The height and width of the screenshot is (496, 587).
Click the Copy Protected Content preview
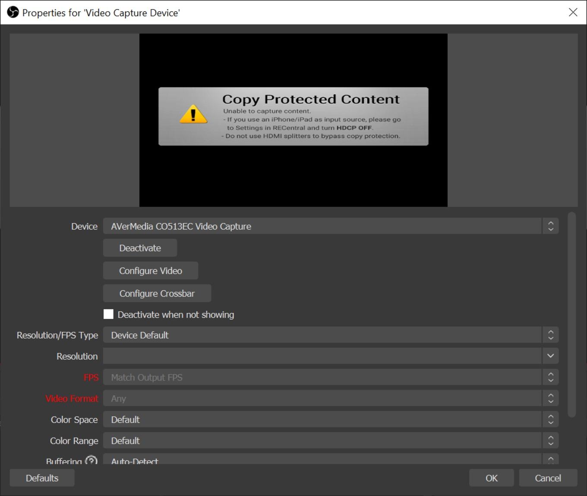293,120
